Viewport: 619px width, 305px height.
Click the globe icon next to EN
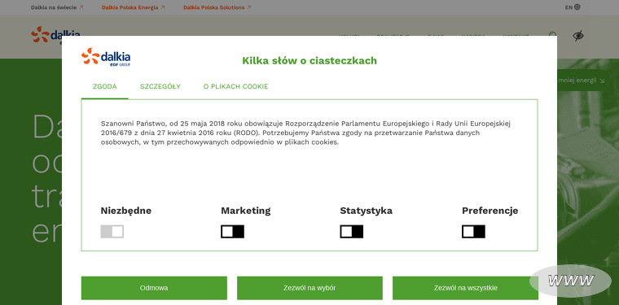[x=577, y=7]
